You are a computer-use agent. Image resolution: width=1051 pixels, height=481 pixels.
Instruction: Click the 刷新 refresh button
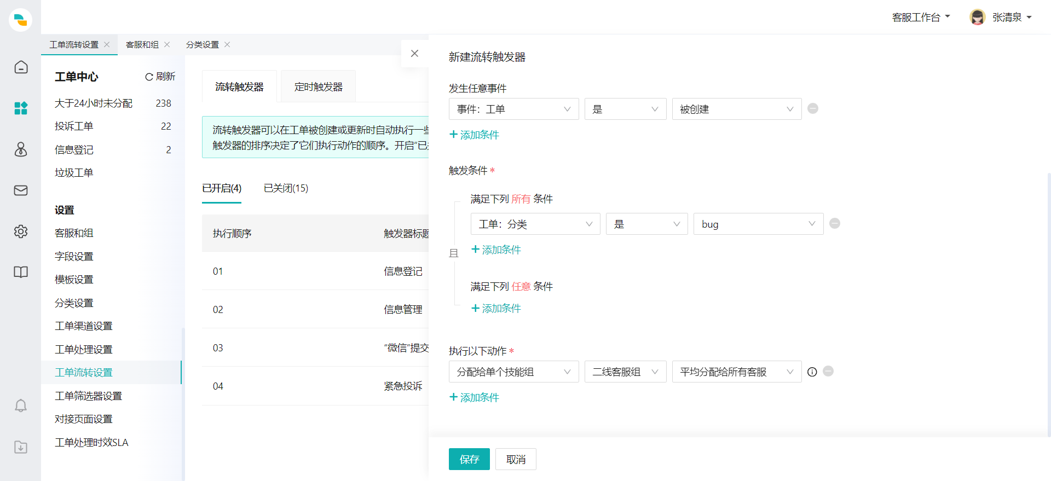(x=160, y=77)
